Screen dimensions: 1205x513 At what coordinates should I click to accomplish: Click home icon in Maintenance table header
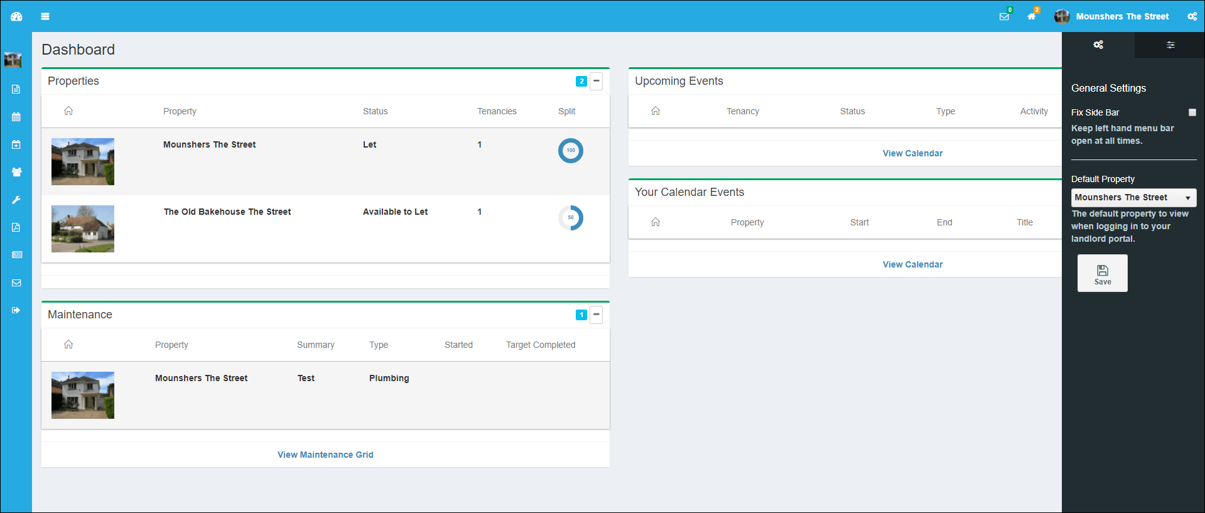coord(68,344)
